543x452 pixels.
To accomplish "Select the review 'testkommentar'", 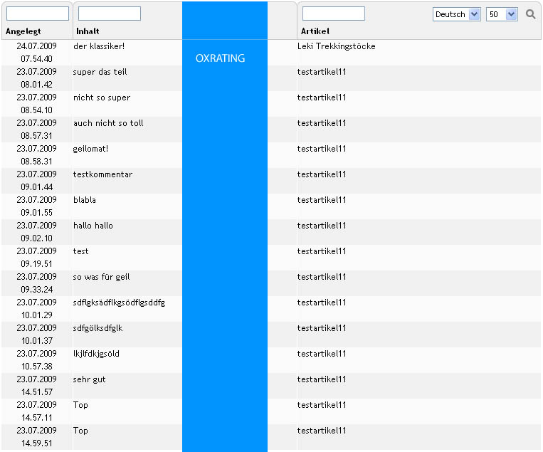I will tap(102, 174).
